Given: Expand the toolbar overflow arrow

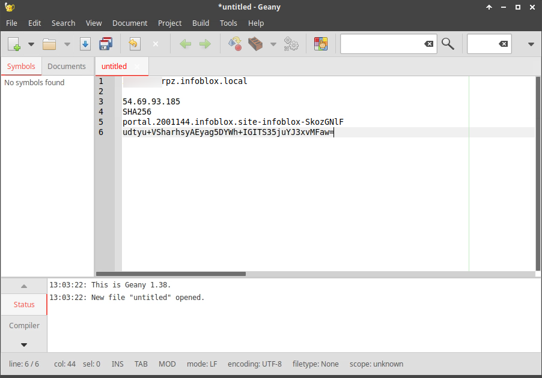Looking at the screenshot, I should 531,44.
